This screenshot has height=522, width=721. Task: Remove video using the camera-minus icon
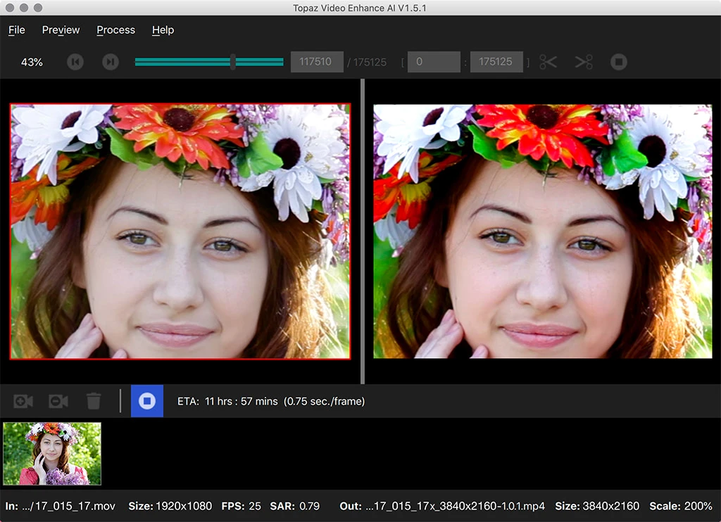pos(58,401)
